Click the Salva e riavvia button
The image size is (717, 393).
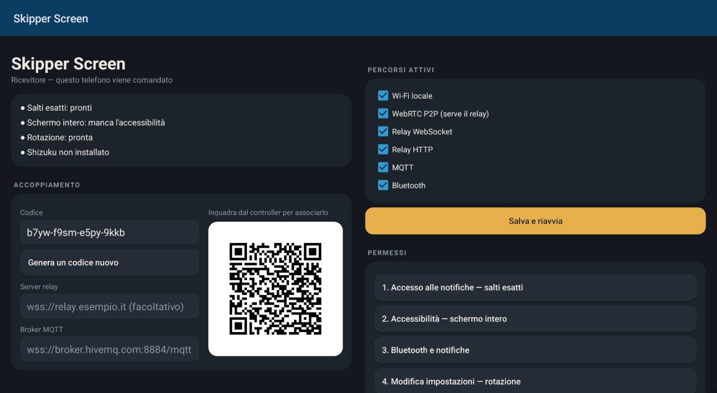(535, 221)
